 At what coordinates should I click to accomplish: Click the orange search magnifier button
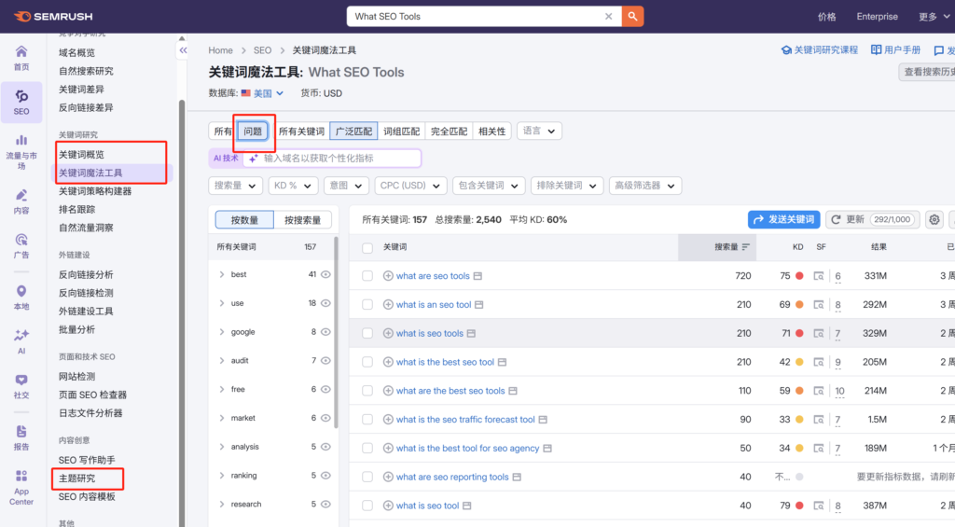point(632,17)
